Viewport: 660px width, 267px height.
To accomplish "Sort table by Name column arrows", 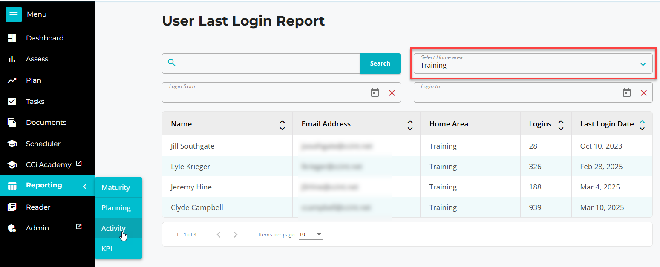I will click(282, 124).
